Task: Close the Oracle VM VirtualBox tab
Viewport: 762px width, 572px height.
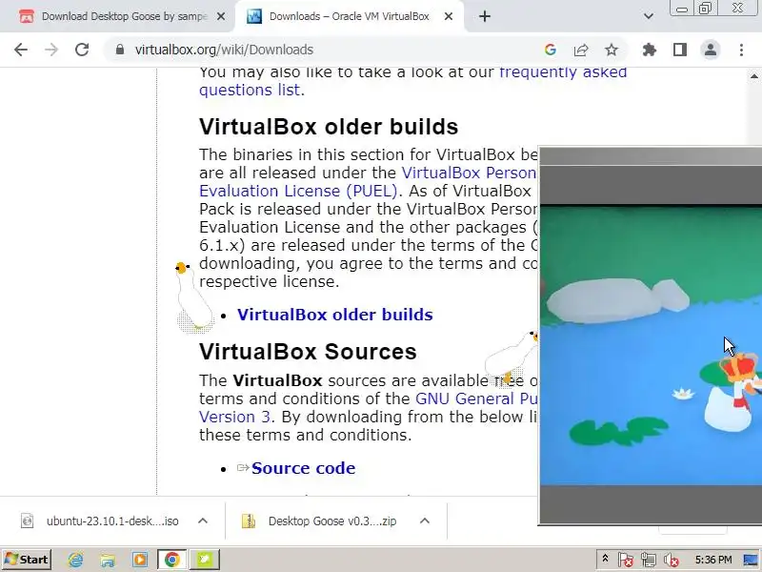Action: [x=449, y=16]
